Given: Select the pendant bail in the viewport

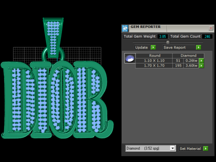Looking at the screenshot, I should [x=53, y=37].
